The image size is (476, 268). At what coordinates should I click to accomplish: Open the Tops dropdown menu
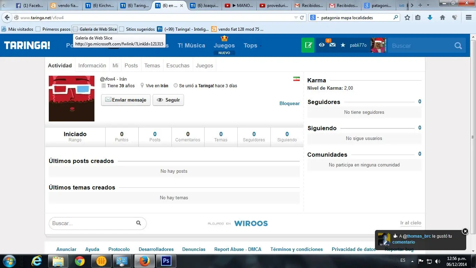pos(253,45)
